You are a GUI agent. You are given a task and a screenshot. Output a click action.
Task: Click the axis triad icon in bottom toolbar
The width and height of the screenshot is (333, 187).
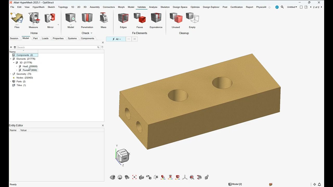point(185,177)
